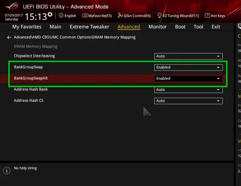This screenshot has width=241, height=186.
Task: Switch to Boot tab
Action: (180, 27)
